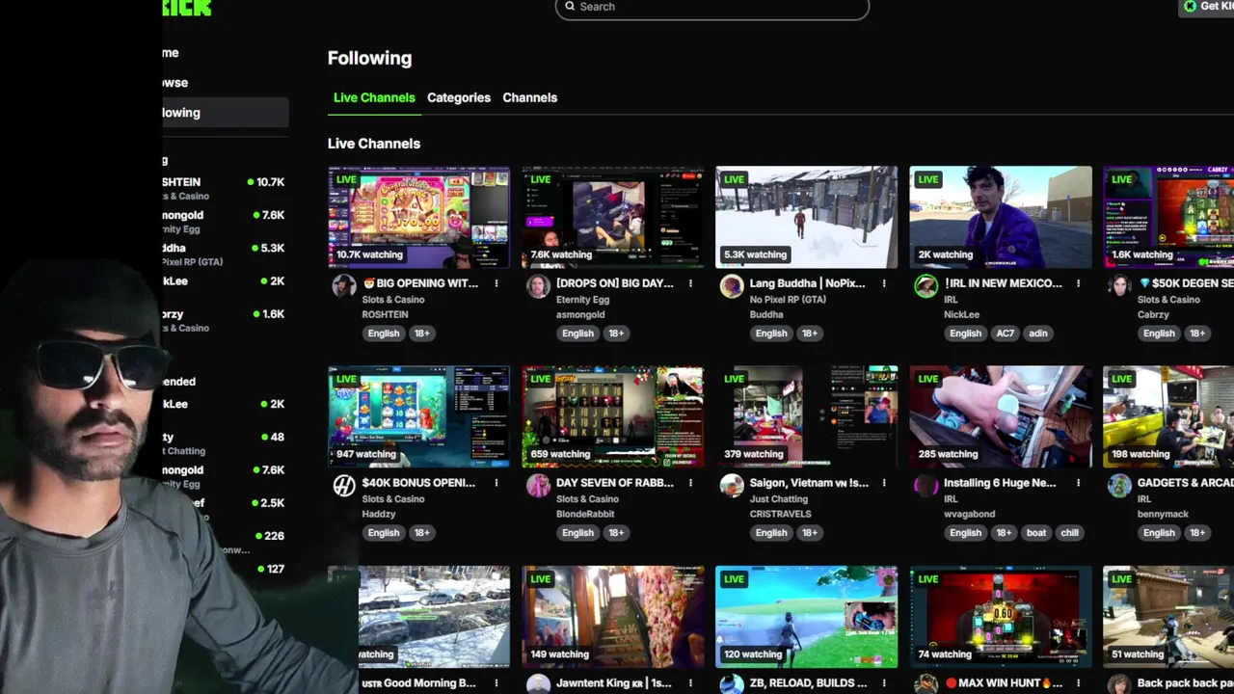Open asmongold stream thumbnail with 7.6K watching
Screen dimensions: 1234x694
(612, 217)
